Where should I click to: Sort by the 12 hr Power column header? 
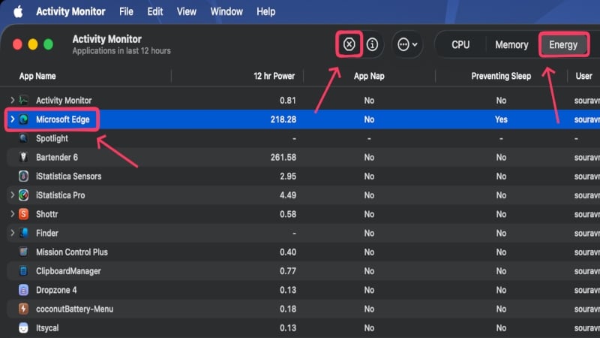point(274,76)
